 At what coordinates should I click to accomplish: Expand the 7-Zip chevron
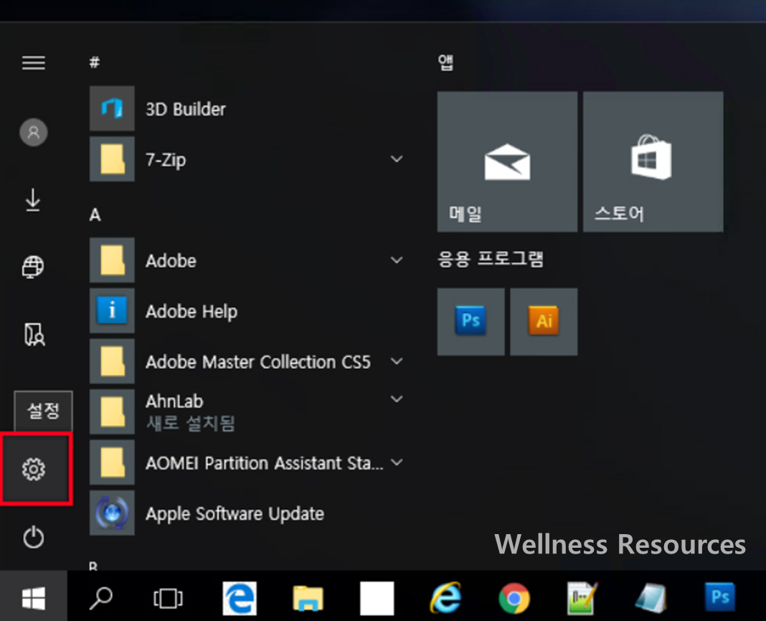point(397,159)
